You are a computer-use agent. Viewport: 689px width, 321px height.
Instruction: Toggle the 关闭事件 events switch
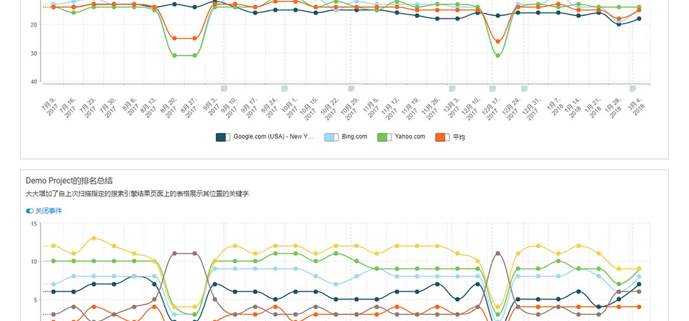click(x=30, y=211)
